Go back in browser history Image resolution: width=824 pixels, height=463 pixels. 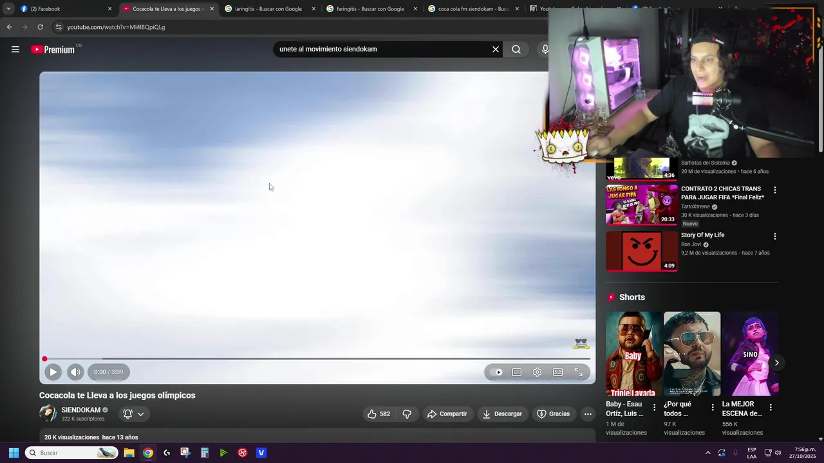tap(9, 27)
